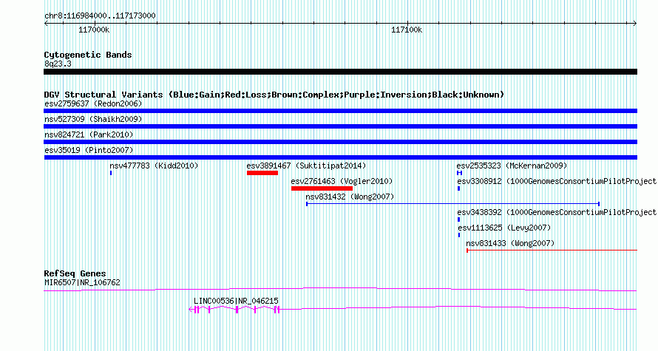658x351 pixels.
Task: Select the nsv527309 (Shaikh2009) label
Action: (x=93, y=119)
